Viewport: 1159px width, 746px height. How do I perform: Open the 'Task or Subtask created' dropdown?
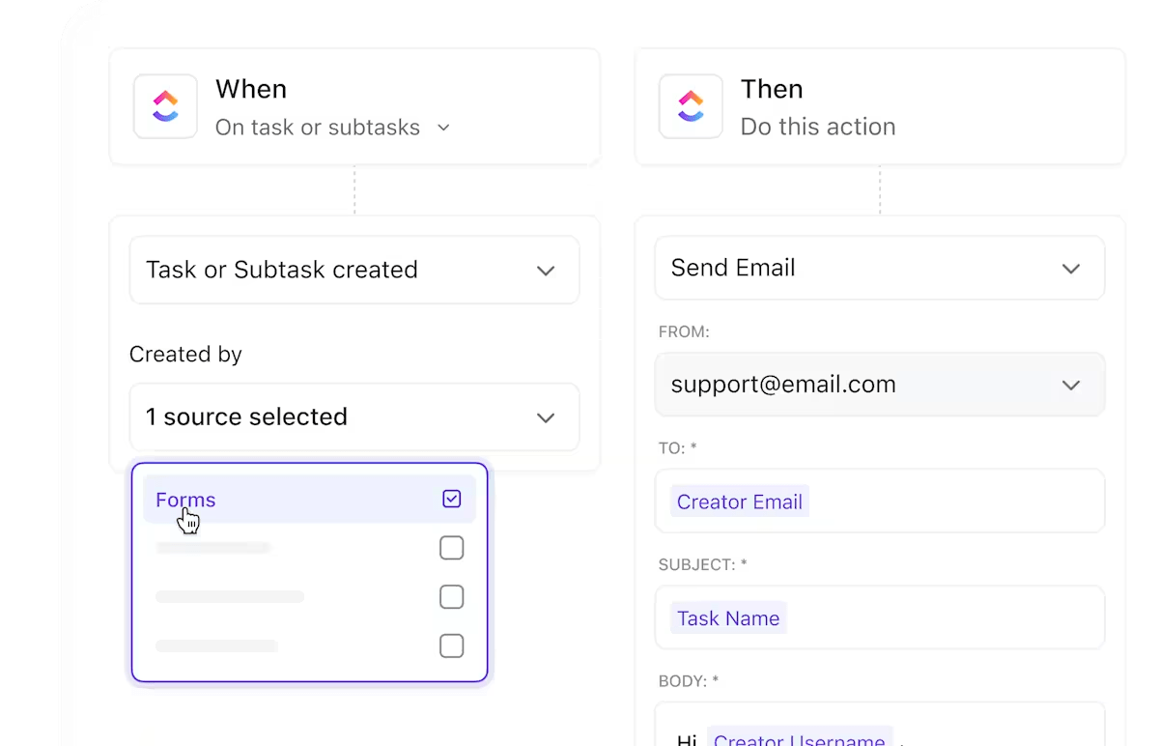click(354, 270)
